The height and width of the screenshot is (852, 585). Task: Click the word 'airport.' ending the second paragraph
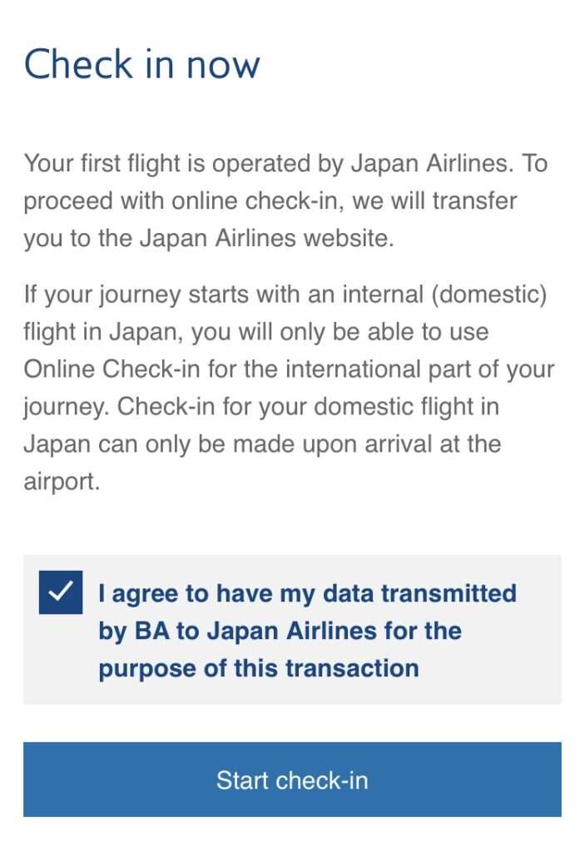tap(62, 482)
